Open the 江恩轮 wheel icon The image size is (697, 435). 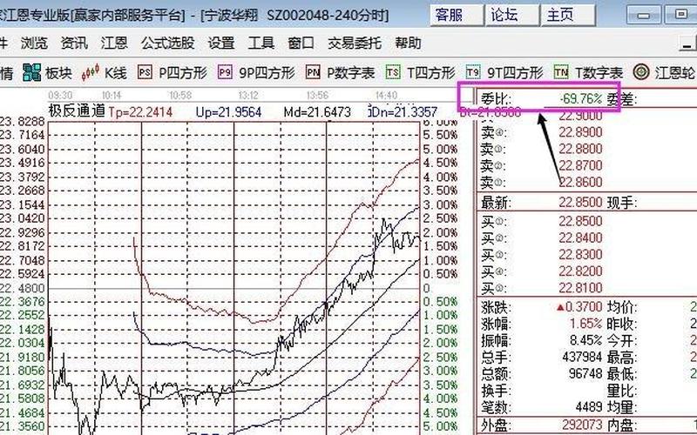click(641, 72)
